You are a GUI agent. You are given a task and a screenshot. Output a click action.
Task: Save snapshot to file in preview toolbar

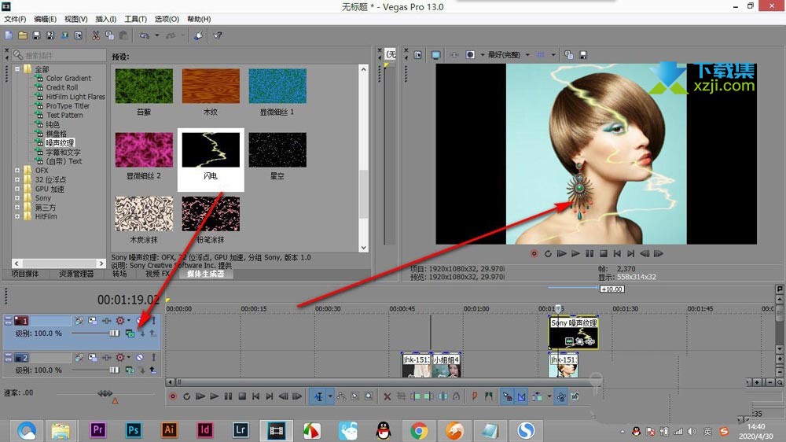pyautogui.click(x=582, y=55)
